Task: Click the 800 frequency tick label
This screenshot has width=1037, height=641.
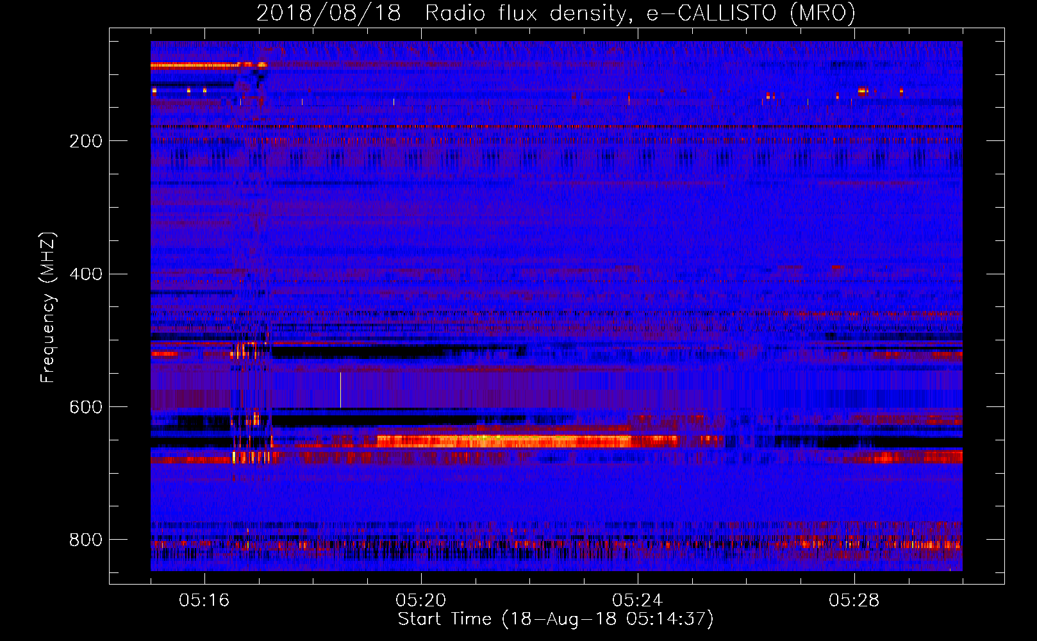Action: (x=86, y=540)
